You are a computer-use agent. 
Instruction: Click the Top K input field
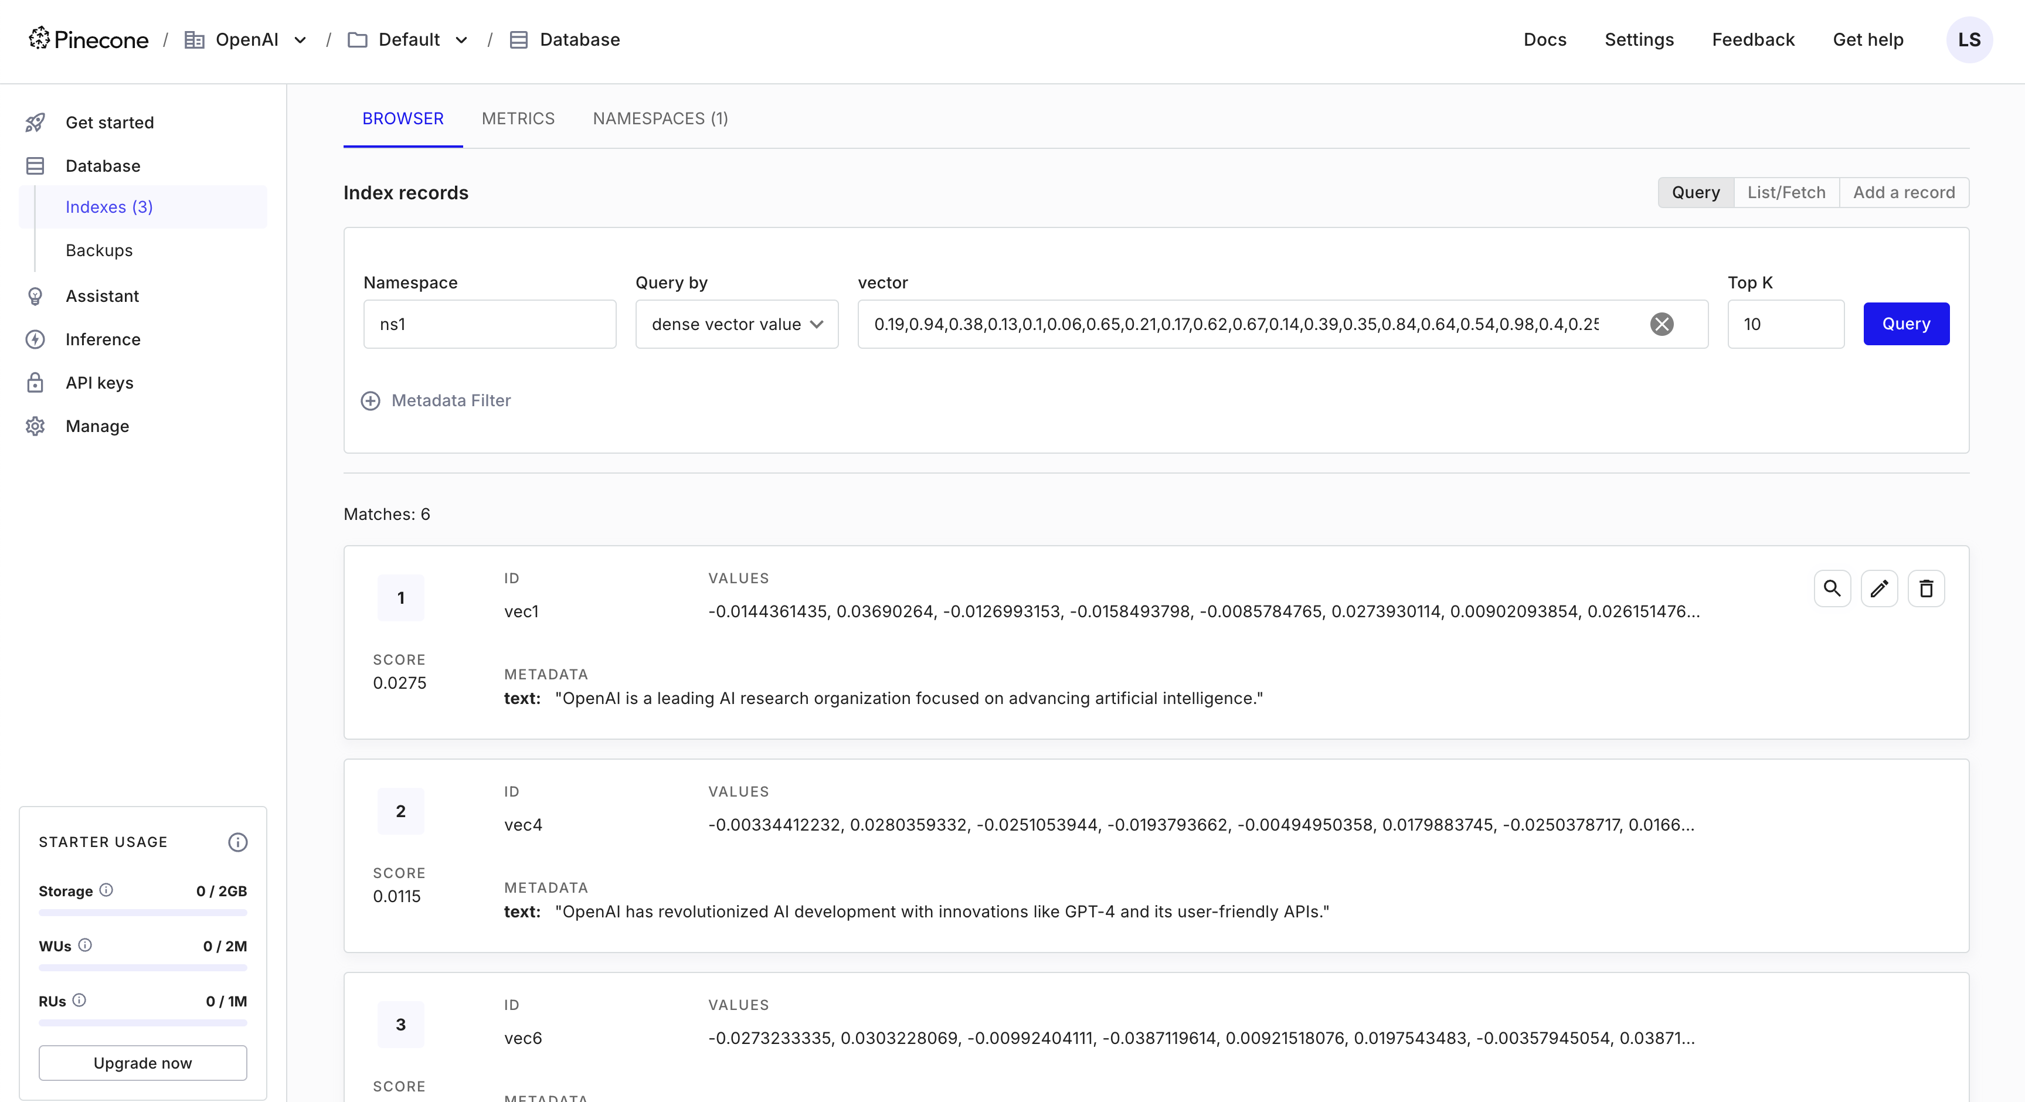[x=1785, y=324]
